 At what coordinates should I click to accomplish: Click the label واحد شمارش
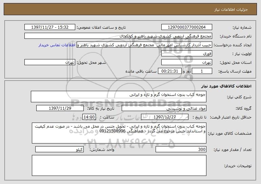coord(102,150)
